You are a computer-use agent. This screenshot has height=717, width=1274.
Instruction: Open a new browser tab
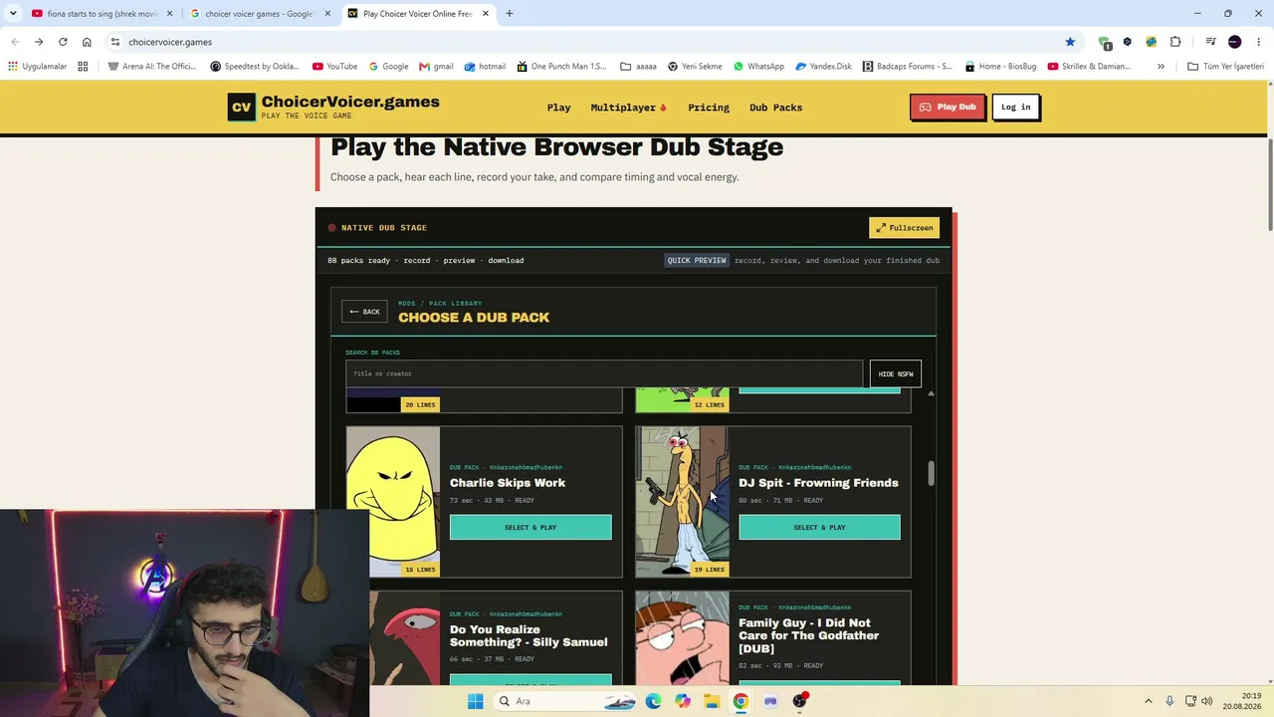coord(510,14)
